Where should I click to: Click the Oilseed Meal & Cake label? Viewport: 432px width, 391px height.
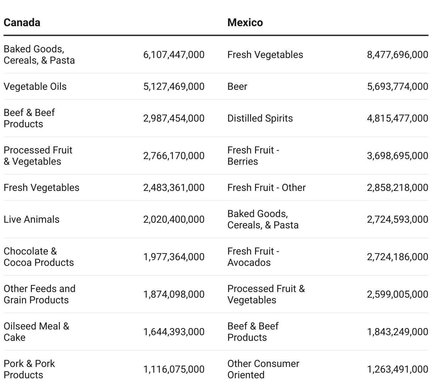coord(36,332)
